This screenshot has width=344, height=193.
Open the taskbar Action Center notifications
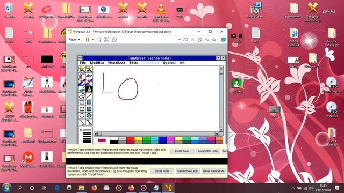[337, 188]
